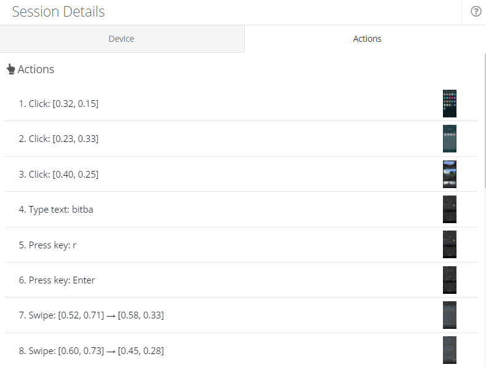
Task: Open the help question mark icon
Action: 476,12
